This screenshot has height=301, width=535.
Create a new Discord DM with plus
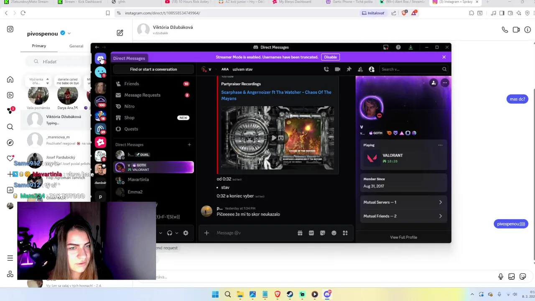click(x=189, y=145)
